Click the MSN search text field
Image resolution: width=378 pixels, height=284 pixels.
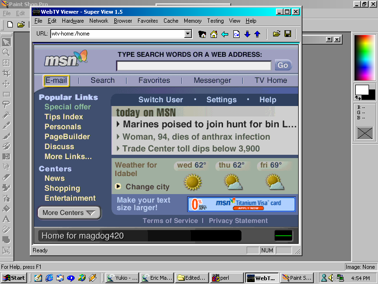pos(194,66)
